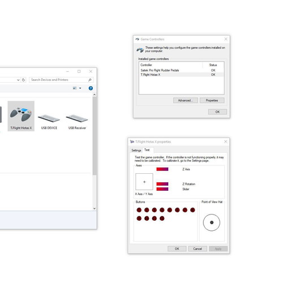Click the scroll down arrow of devices list
Image resolution: width=283 pixels, height=283 pixels.
coord(95,208)
